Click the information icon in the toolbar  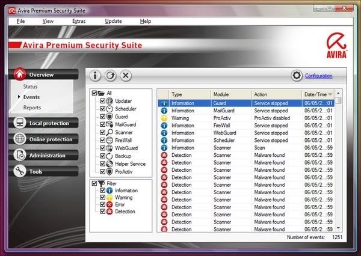pyautogui.click(x=95, y=76)
